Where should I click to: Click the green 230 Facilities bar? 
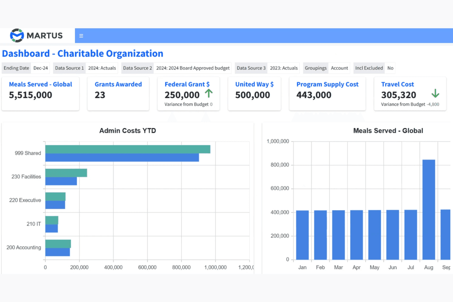(66, 173)
